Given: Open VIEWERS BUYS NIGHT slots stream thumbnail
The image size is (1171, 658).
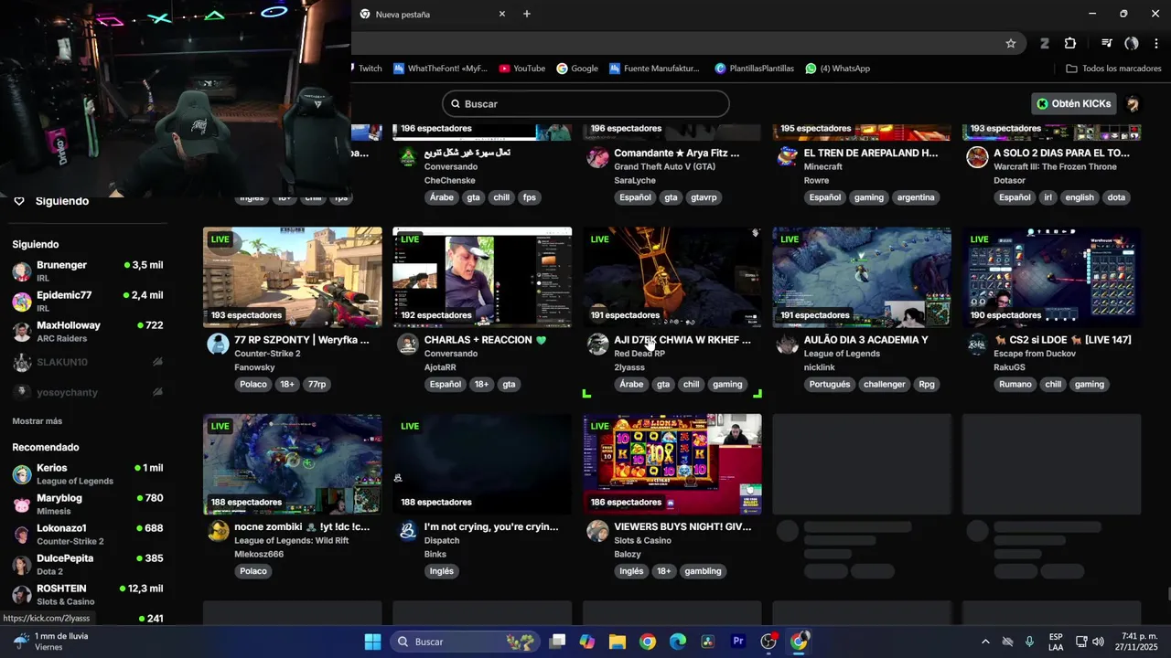Looking at the screenshot, I should [x=672, y=464].
